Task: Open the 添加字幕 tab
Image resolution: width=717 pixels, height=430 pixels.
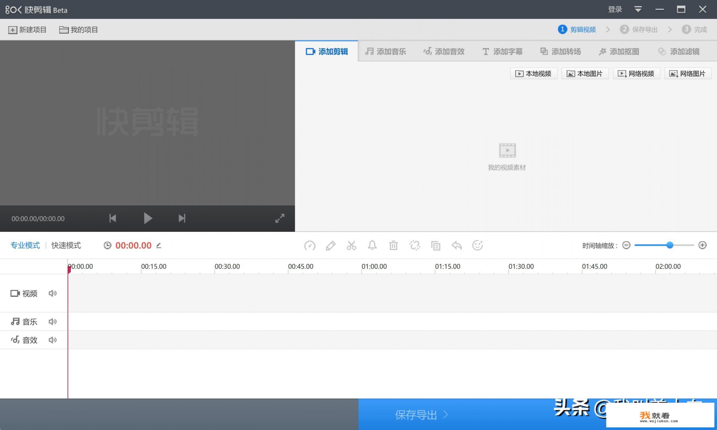Action: (x=502, y=52)
